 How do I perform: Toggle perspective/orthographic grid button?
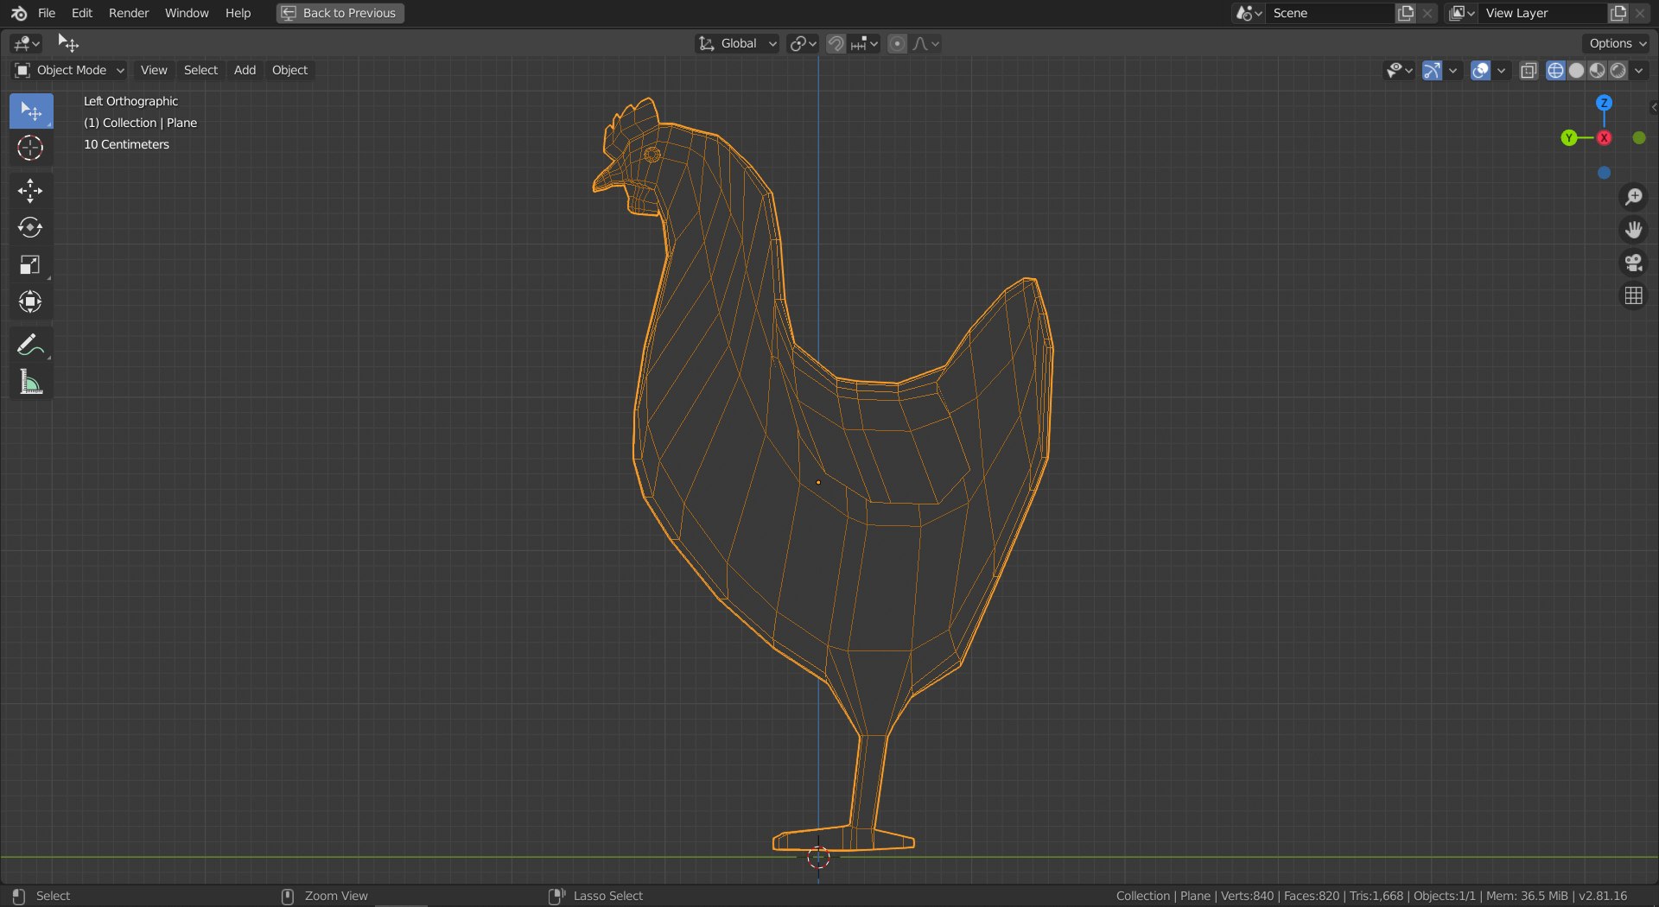click(1633, 296)
